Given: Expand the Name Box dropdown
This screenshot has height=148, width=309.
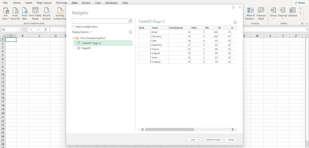Looking at the screenshot, I should tap(19, 30).
